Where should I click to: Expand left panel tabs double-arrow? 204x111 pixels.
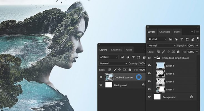pyautogui.click(x=143, y=50)
